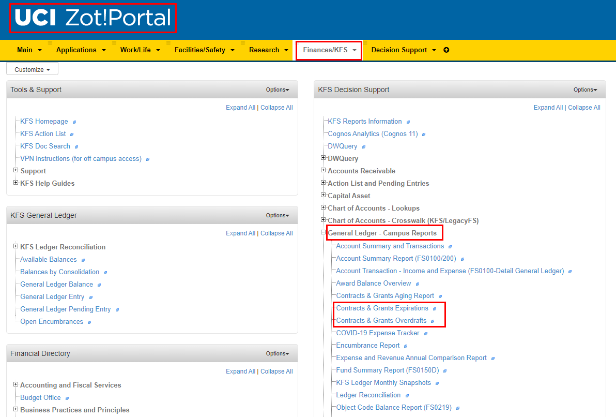Click Collapse All in Tools & Support
The image size is (616, 417).
point(276,108)
